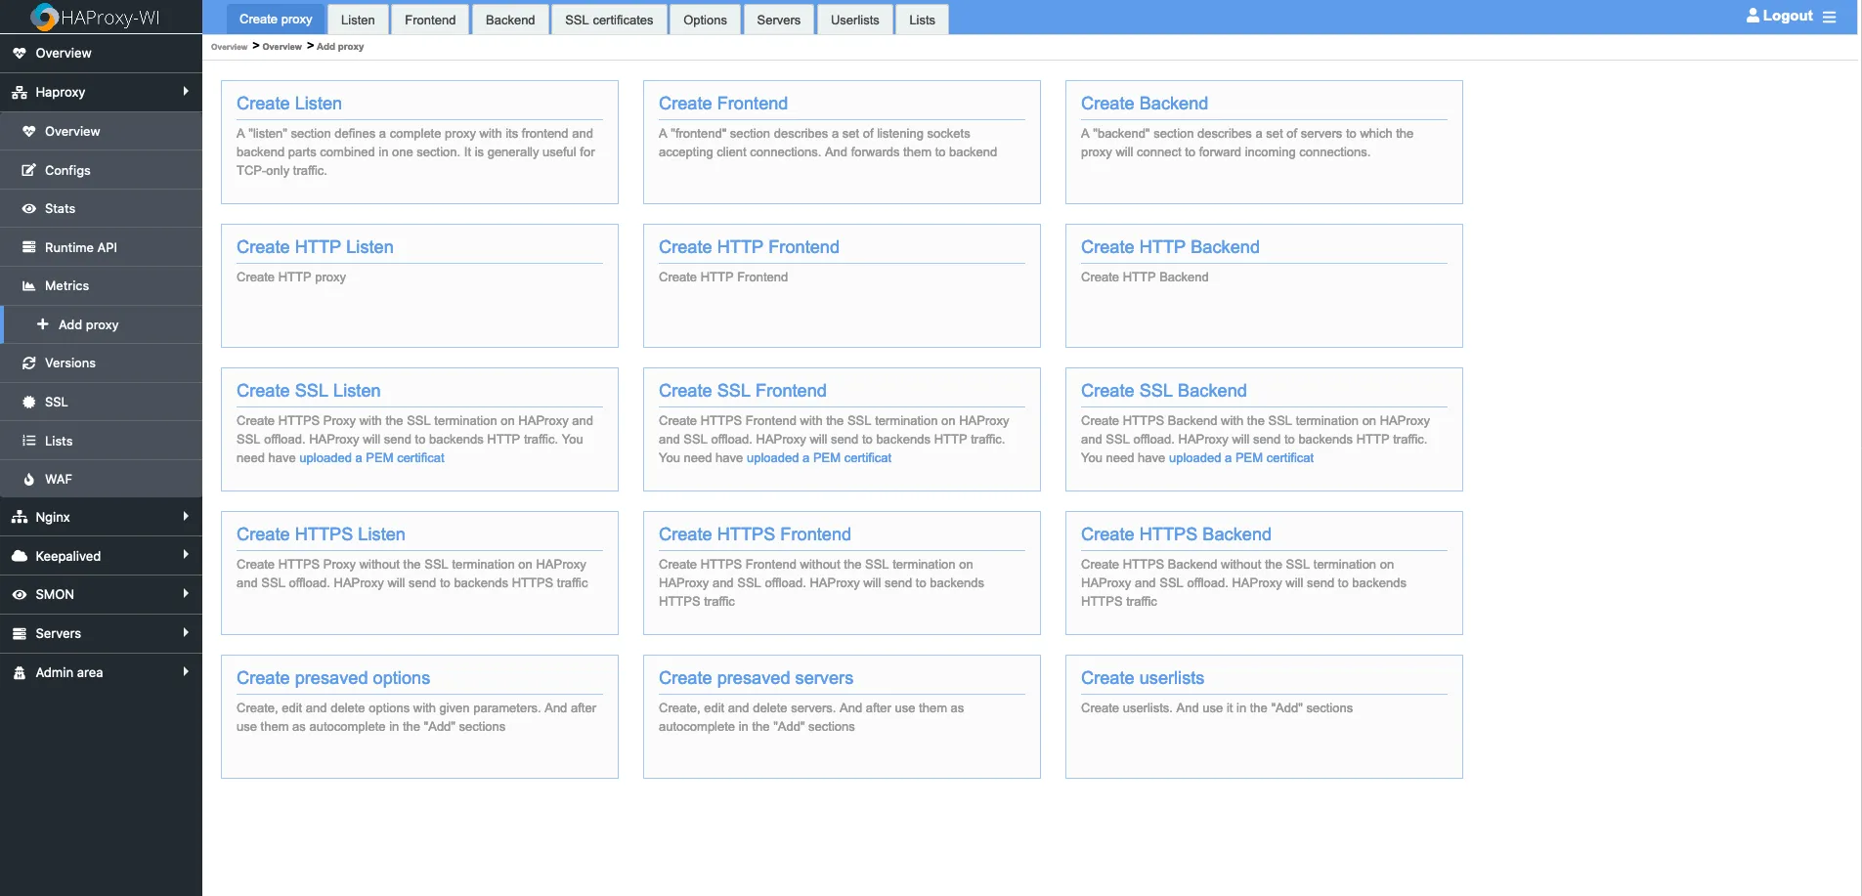
Task: Open Create SSL Backend
Action: (x=1164, y=391)
